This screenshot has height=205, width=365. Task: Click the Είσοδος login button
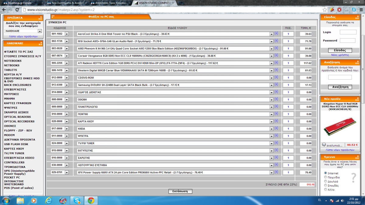coord(340,50)
